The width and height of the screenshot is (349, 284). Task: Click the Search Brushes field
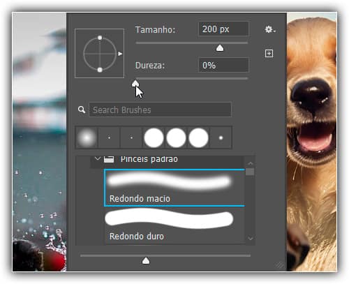(160, 110)
